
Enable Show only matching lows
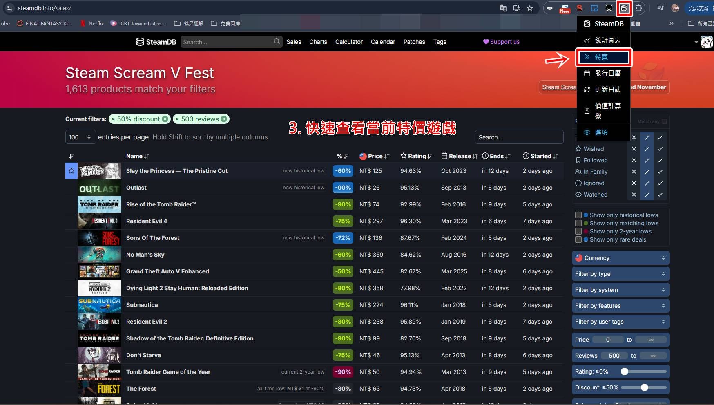[x=578, y=223]
